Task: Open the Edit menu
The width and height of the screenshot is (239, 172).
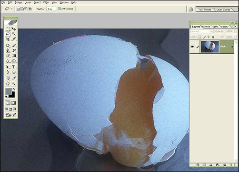Action: click(x=10, y=2)
